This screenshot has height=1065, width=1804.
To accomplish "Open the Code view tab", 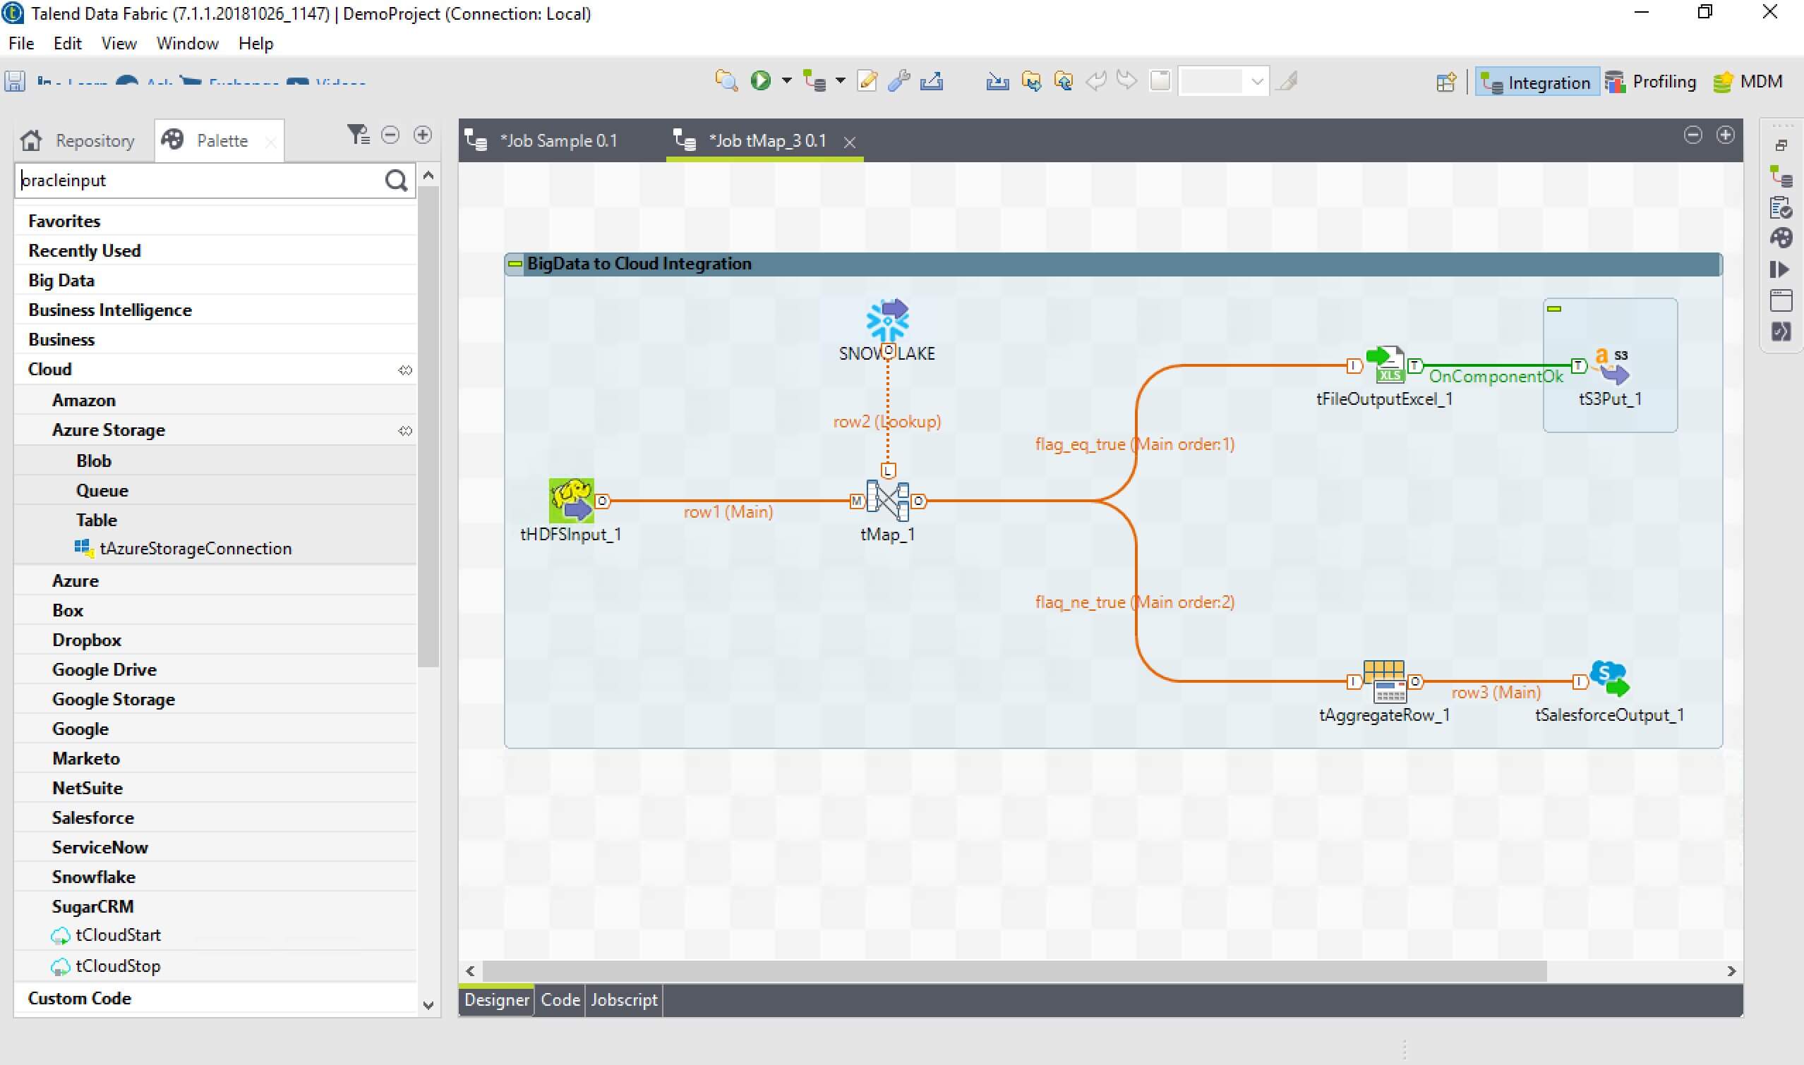I will pos(560,999).
